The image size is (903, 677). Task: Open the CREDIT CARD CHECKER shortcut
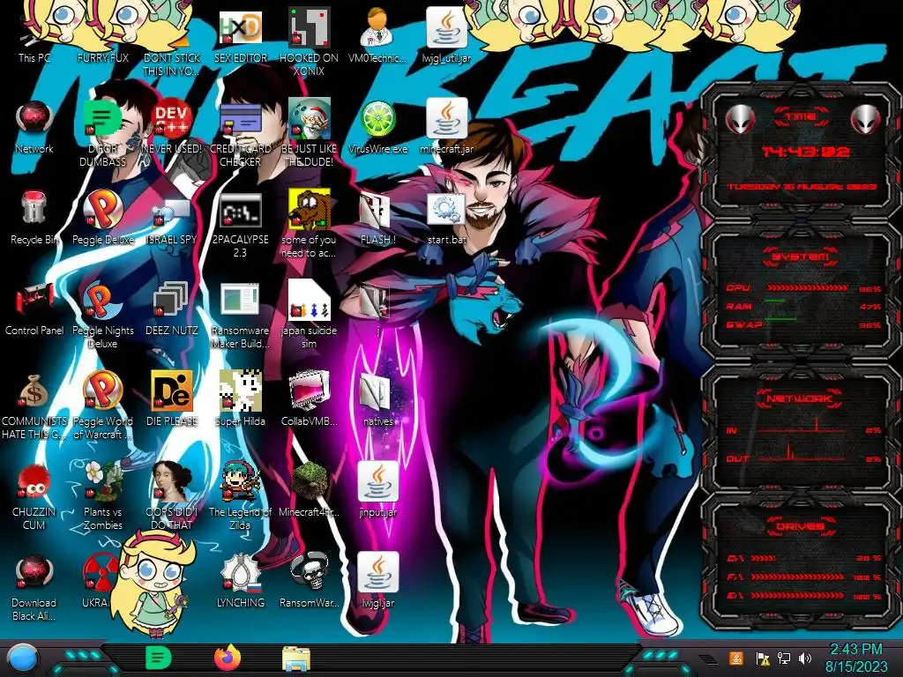pyautogui.click(x=241, y=134)
